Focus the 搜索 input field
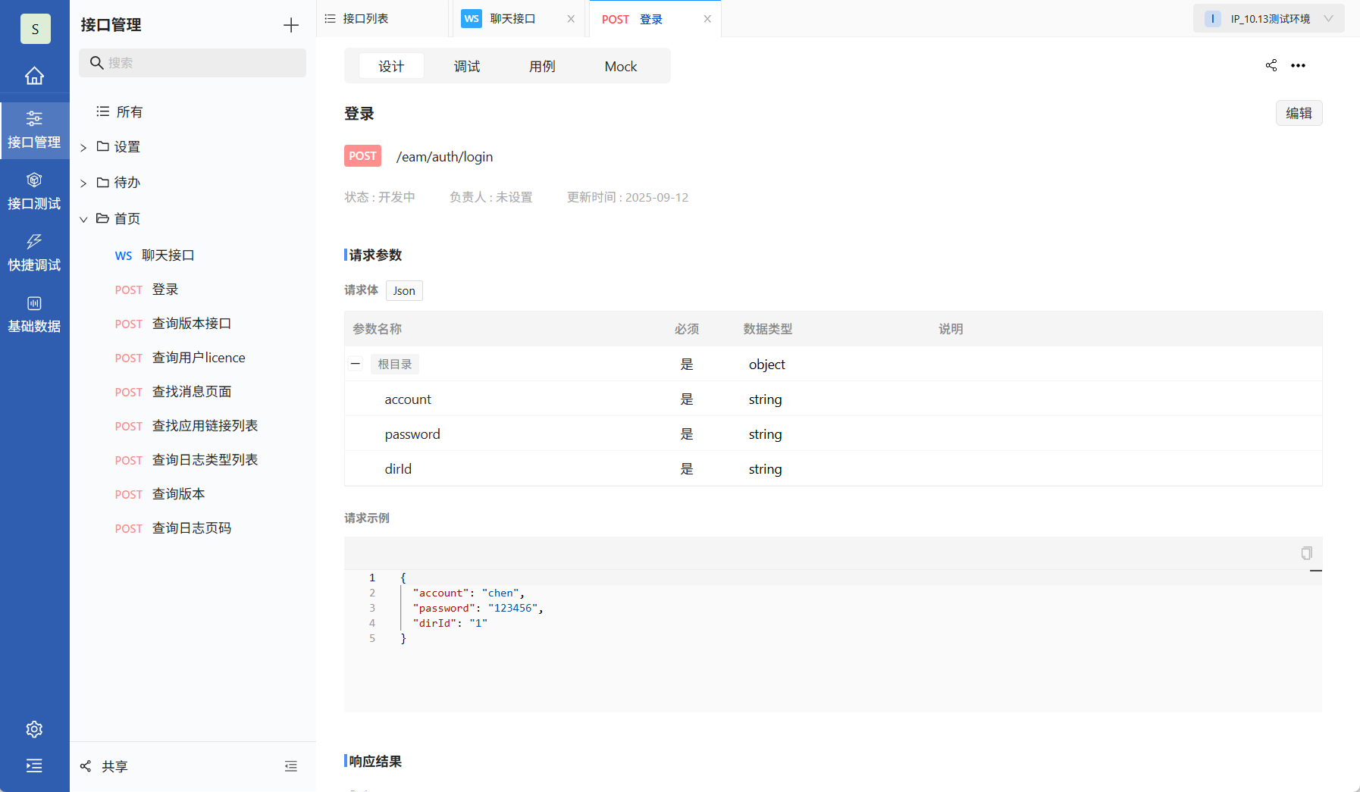1360x792 pixels. pos(193,63)
